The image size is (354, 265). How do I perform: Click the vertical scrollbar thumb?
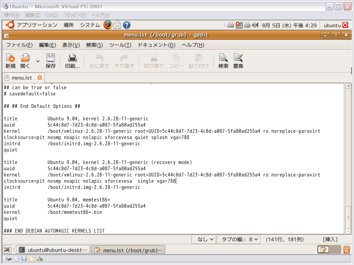[348, 217]
